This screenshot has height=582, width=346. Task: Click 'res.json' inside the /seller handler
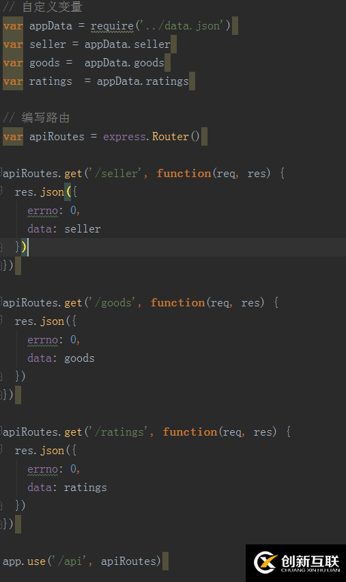tap(40, 192)
